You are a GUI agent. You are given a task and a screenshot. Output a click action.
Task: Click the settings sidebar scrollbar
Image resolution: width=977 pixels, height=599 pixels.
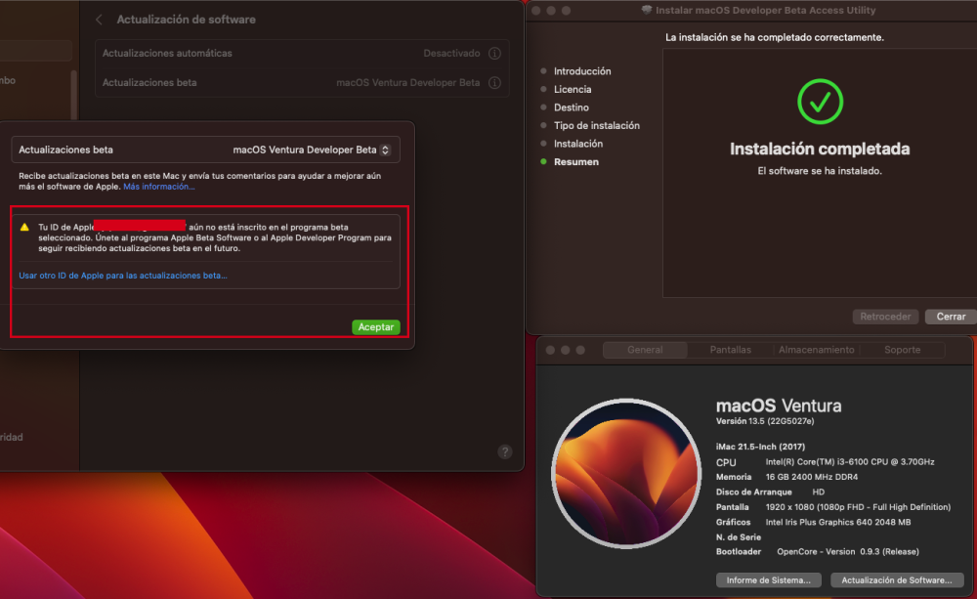point(74,94)
